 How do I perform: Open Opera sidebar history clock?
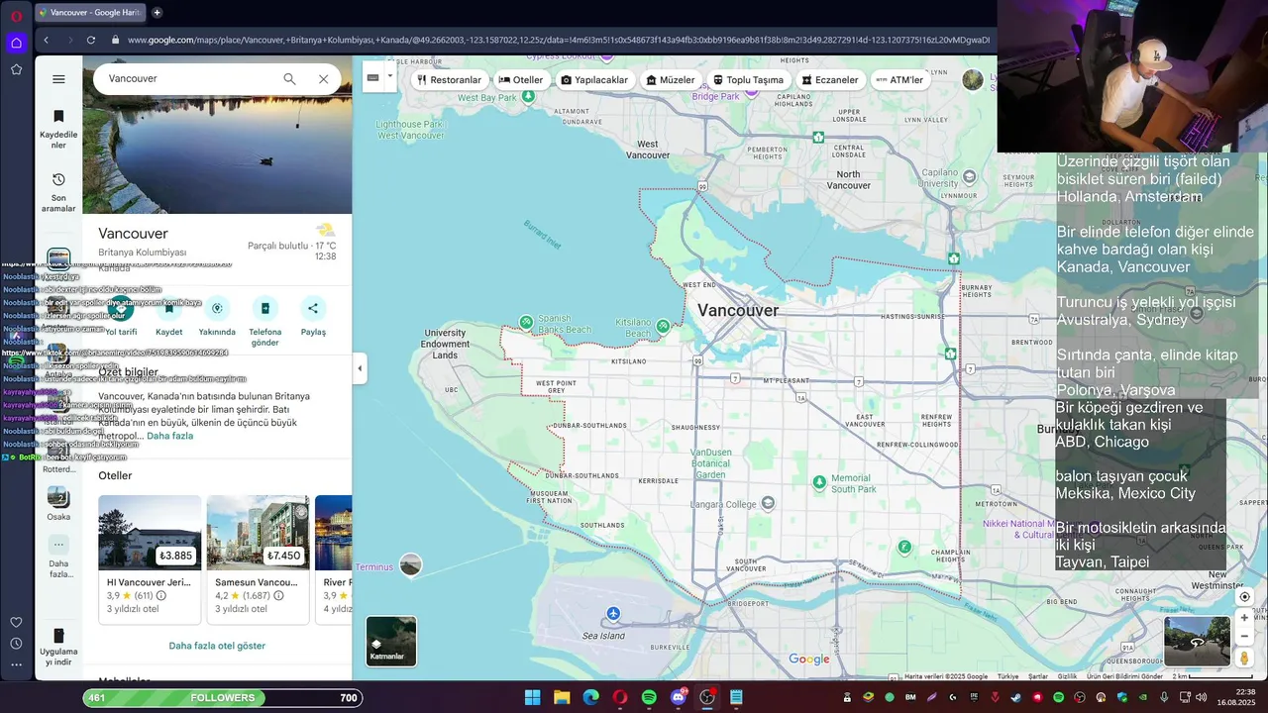[x=16, y=644]
